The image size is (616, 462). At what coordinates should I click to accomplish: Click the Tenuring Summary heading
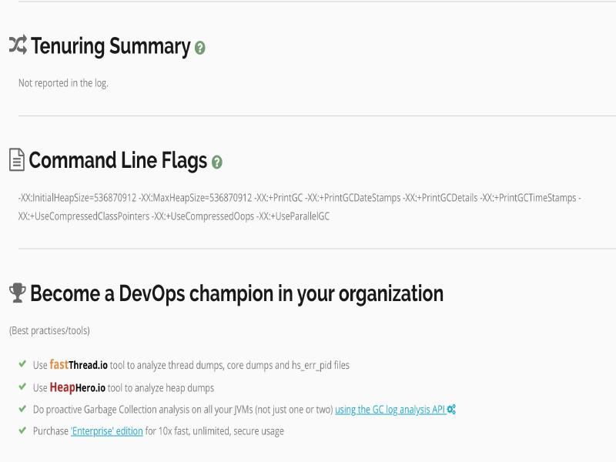point(110,46)
